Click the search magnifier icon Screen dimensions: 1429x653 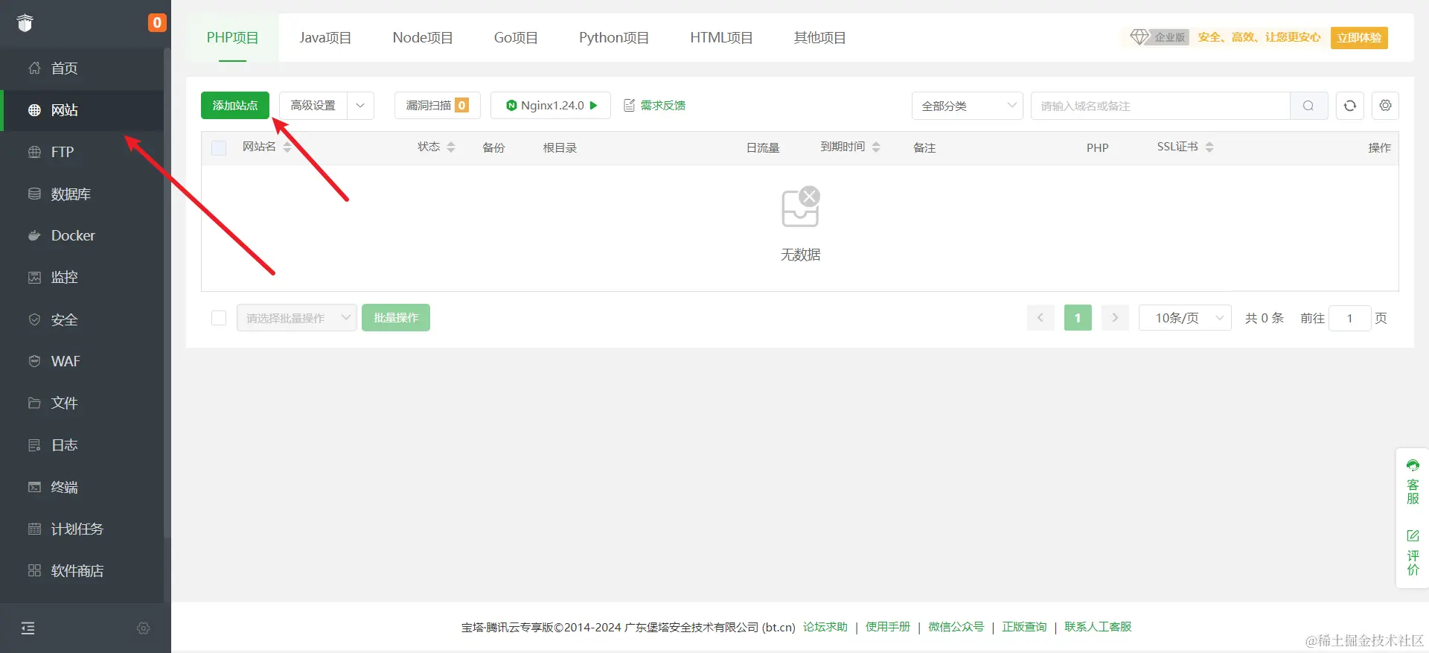click(x=1308, y=106)
